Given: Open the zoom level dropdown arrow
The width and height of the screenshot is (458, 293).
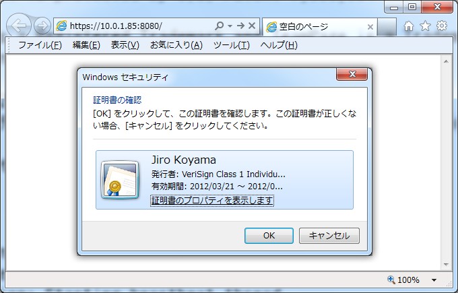Looking at the screenshot, I should point(434,280).
